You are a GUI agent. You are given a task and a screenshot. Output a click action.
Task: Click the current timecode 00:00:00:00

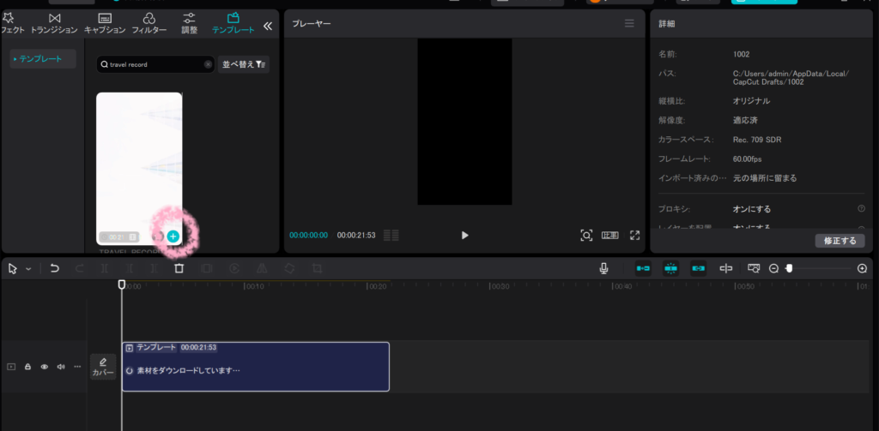308,235
